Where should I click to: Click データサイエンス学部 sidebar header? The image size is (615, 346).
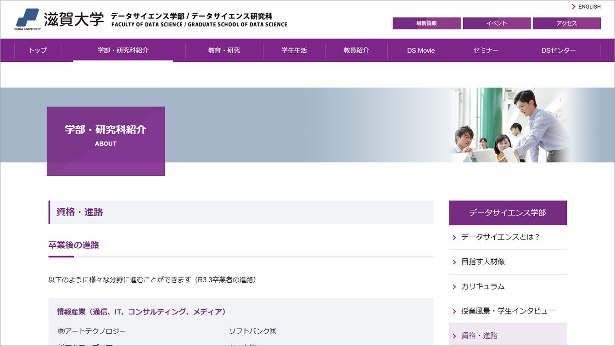pos(508,213)
